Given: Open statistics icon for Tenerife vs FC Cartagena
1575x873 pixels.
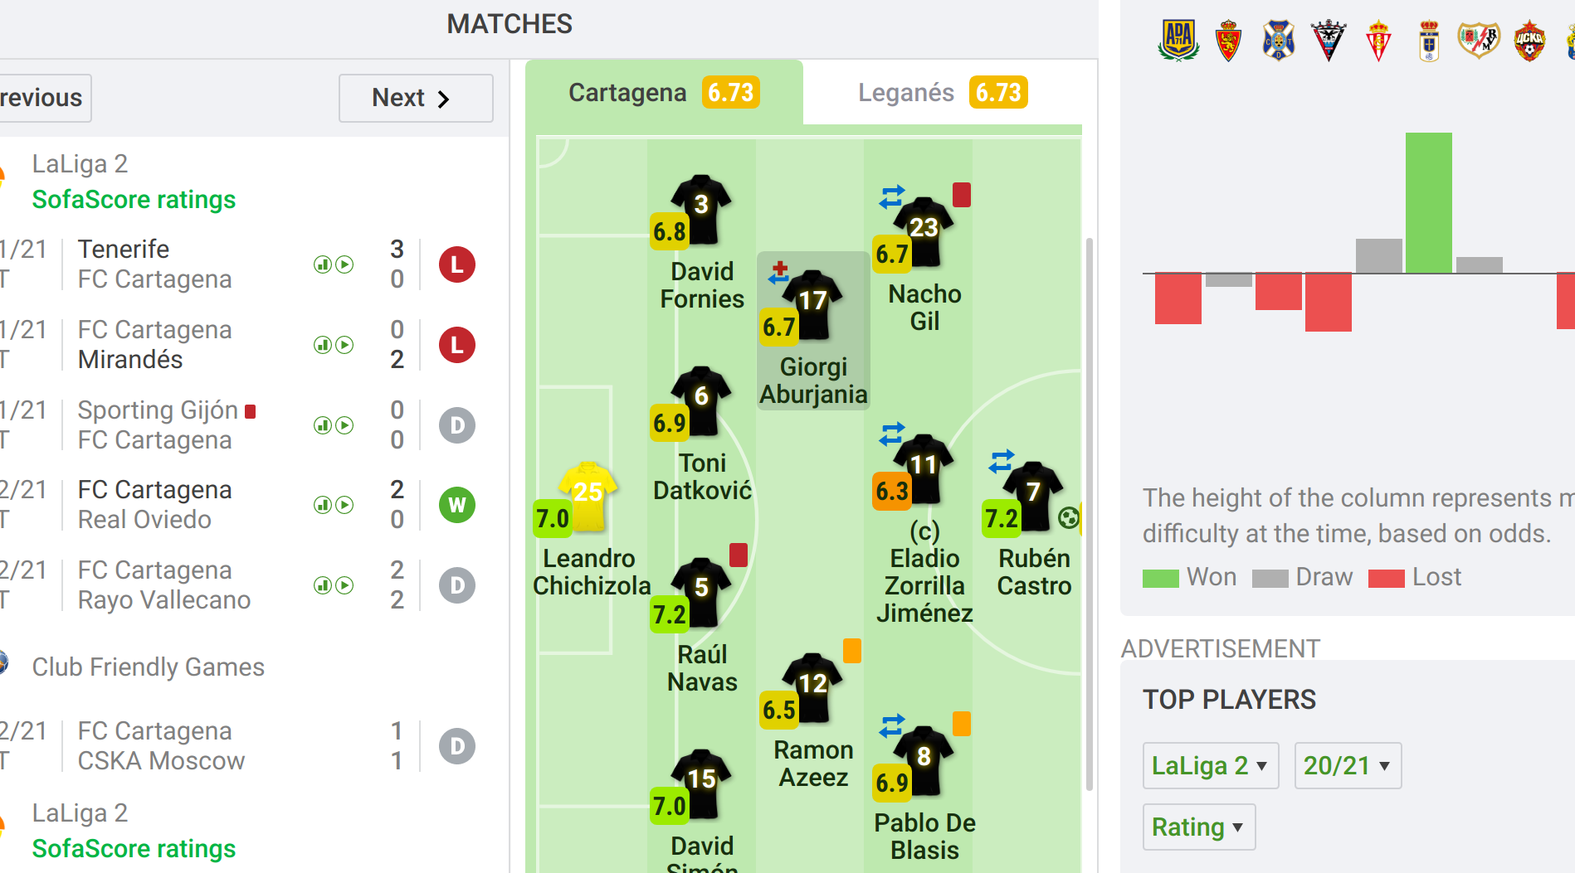Looking at the screenshot, I should (322, 264).
